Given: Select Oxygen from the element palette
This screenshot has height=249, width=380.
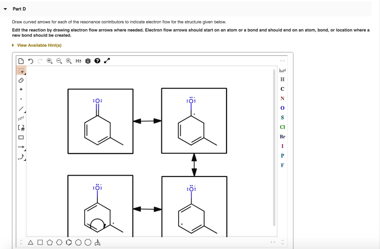Looking at the screenshot, I should (x=282, y=108).
